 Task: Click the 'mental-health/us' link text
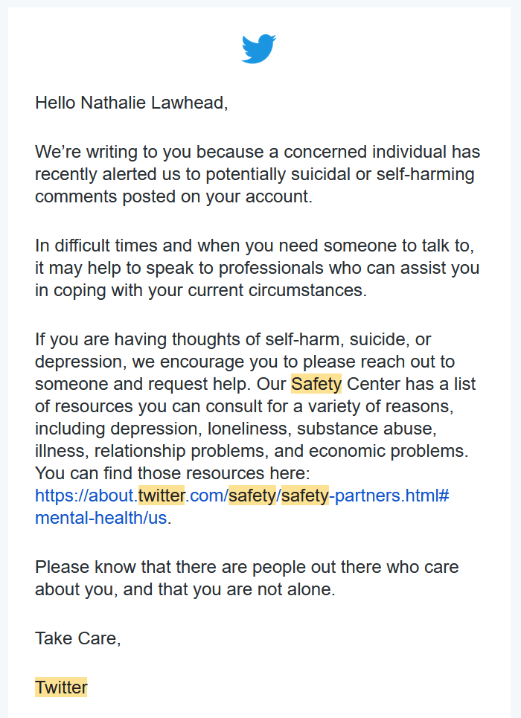click(100, 519)
